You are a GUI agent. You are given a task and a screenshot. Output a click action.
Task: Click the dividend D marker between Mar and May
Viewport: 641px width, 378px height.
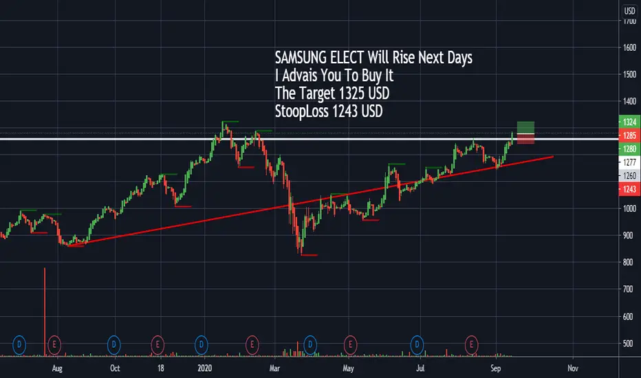coord(310,345)
